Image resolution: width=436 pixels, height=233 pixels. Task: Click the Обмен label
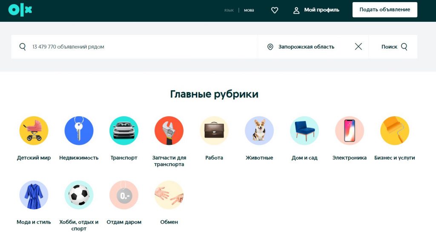click(x=169, y=222)
